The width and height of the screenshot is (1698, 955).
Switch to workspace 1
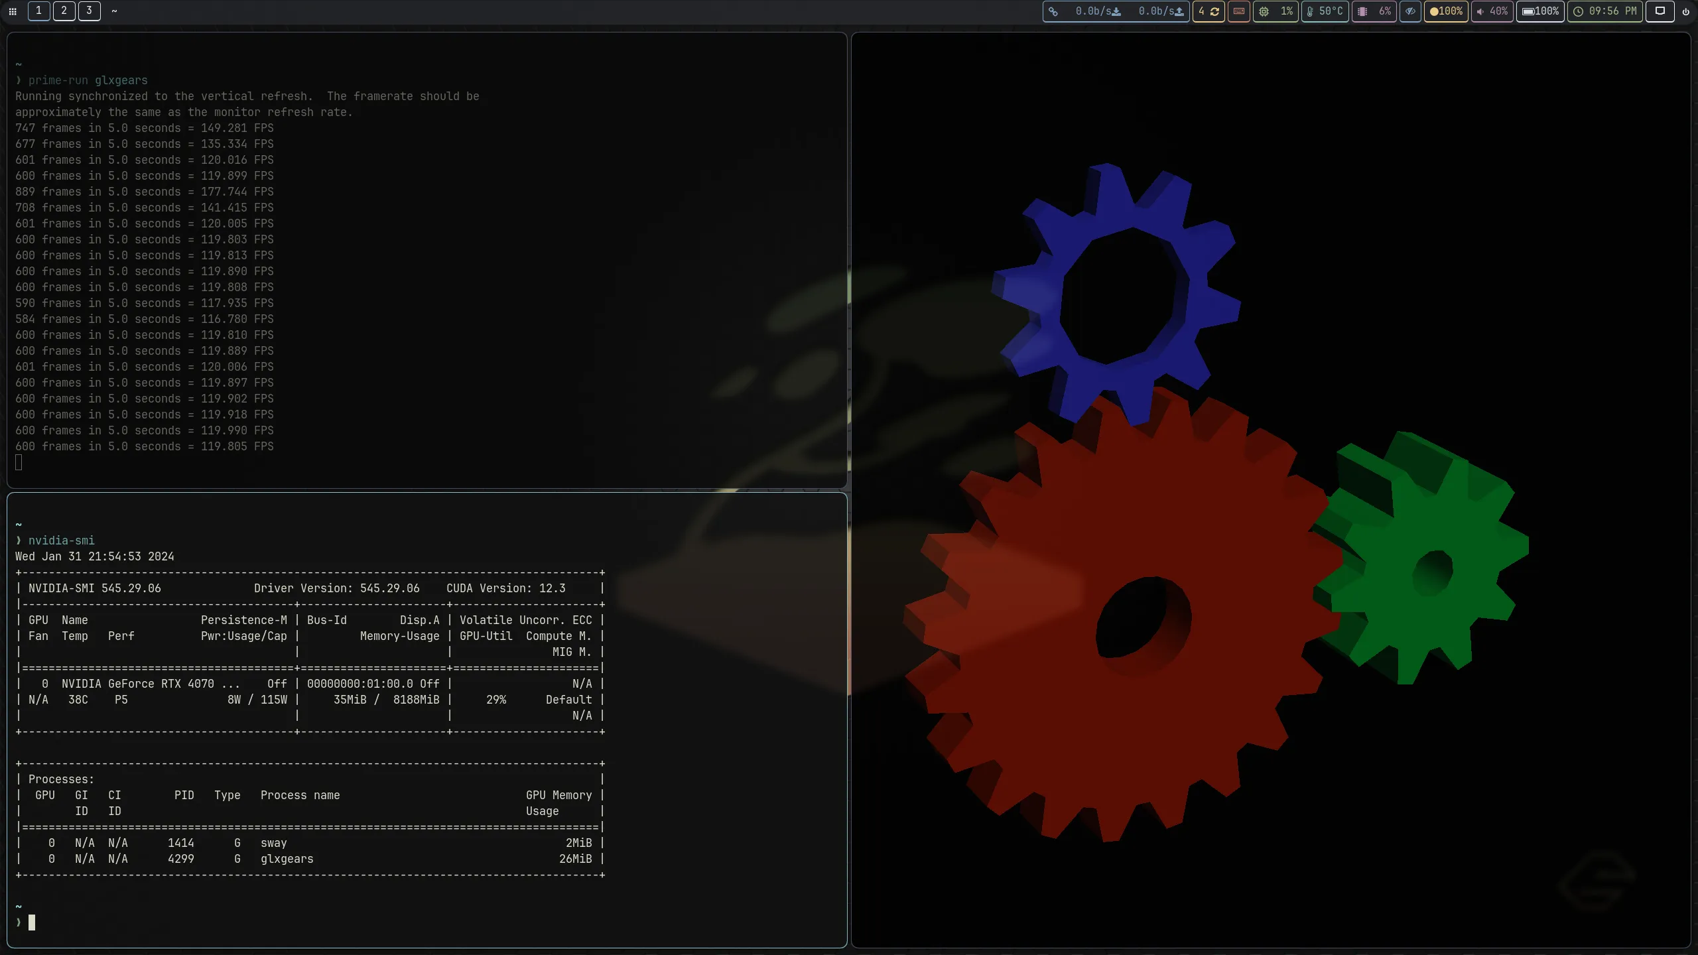pyautogui.click(x=38, y=11)
